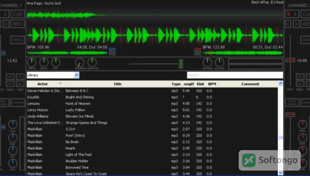The width and height of the screenshot is (310, 176).
Task: Toggle Channel 2 CUE button
Action: (305, 14)
